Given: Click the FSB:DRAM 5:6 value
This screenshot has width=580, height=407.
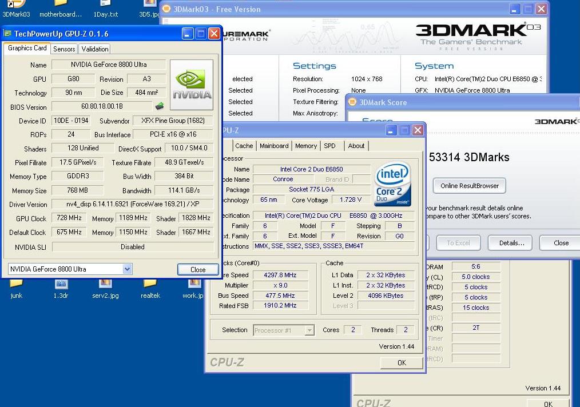Looking at the screenshot, I should click(x=476, y=266).
